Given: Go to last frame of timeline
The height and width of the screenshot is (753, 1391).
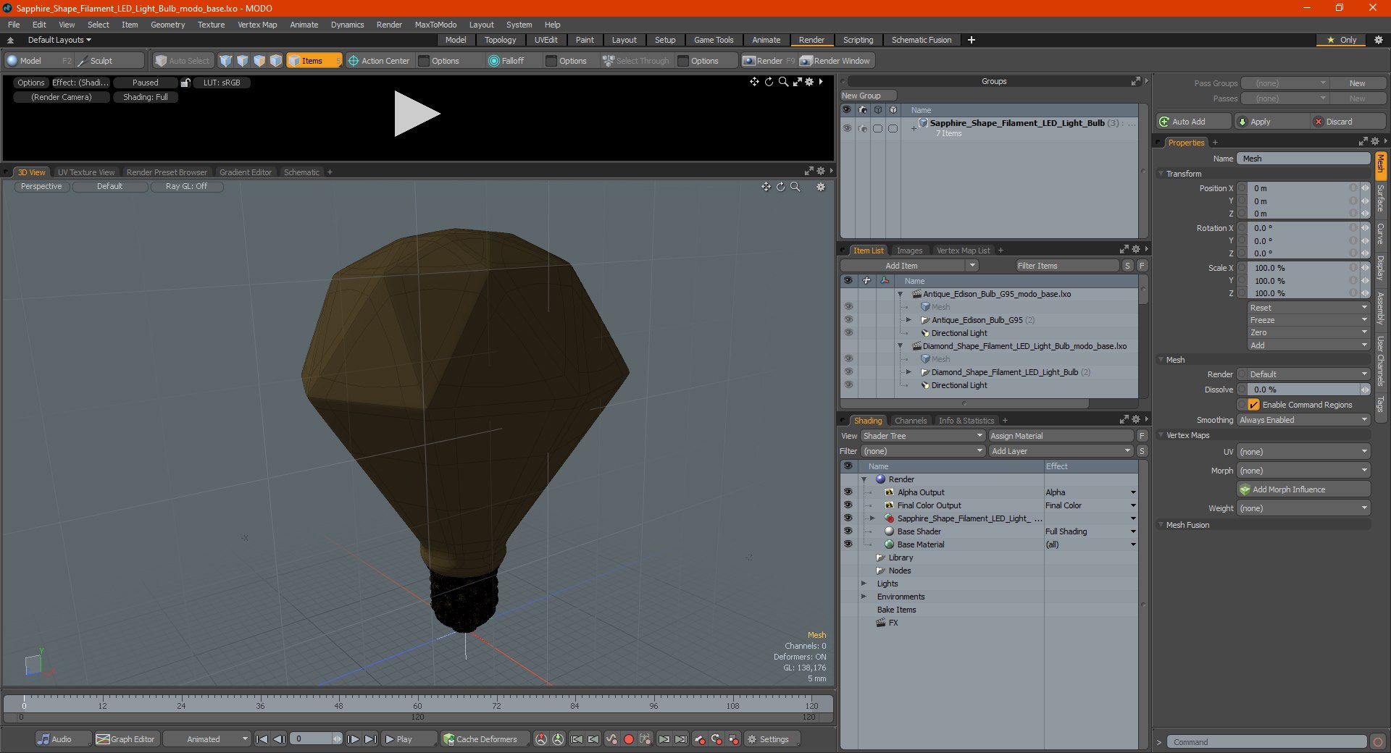Looking at the screenshot, I should (370, 739).
